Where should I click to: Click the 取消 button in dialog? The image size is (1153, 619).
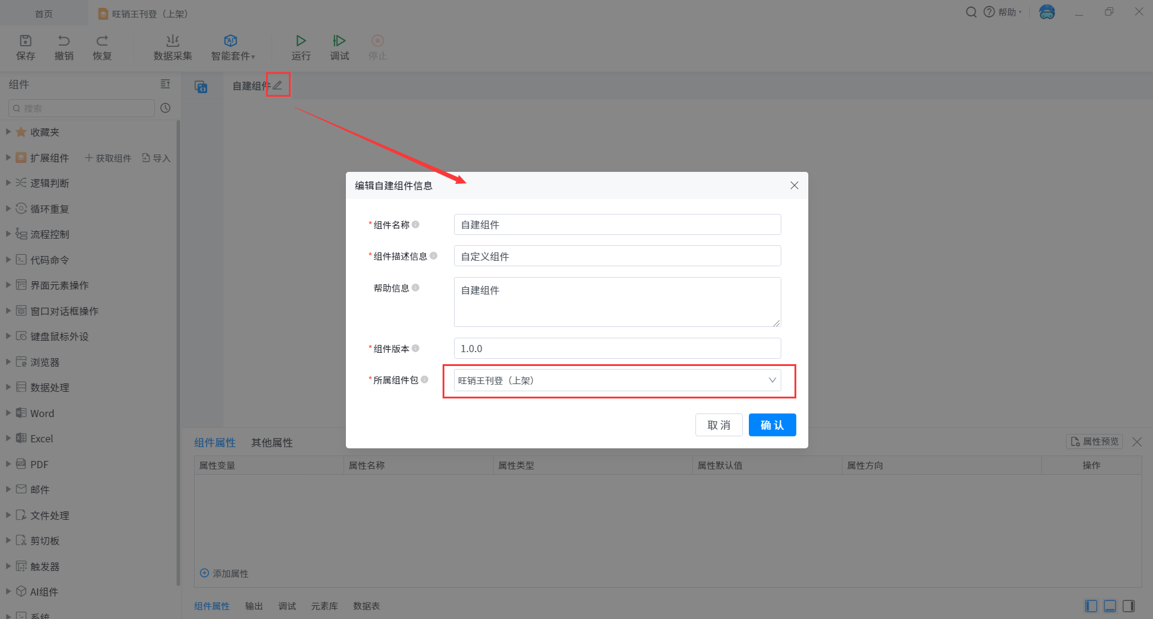click(x=719, y=425)
